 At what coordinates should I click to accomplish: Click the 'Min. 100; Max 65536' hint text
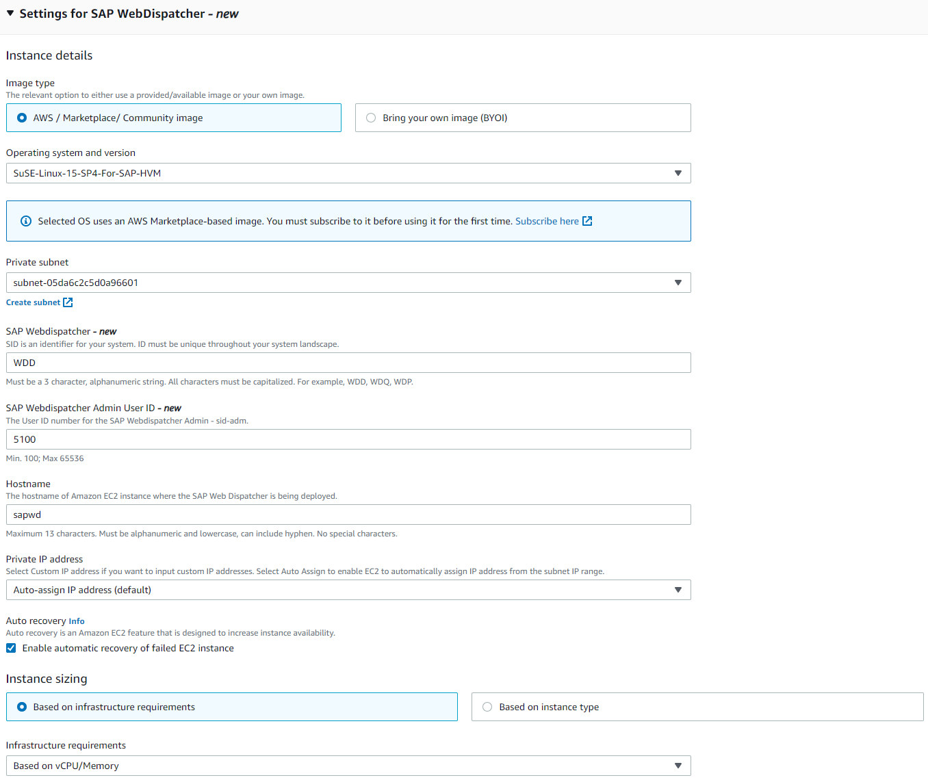(45, 458)
